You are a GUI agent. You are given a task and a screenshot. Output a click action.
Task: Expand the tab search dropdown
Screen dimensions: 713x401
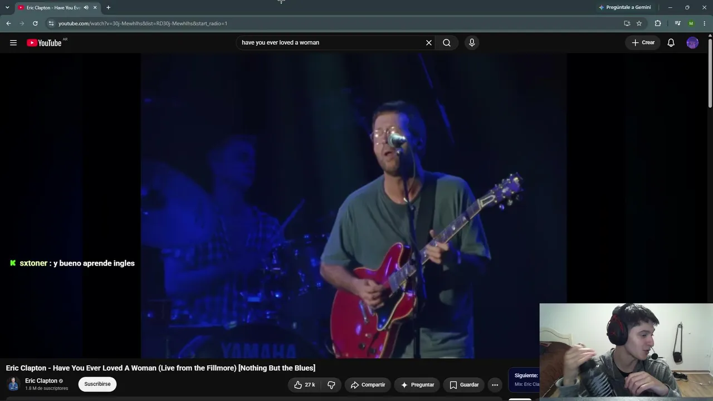[x=7, y=8]
